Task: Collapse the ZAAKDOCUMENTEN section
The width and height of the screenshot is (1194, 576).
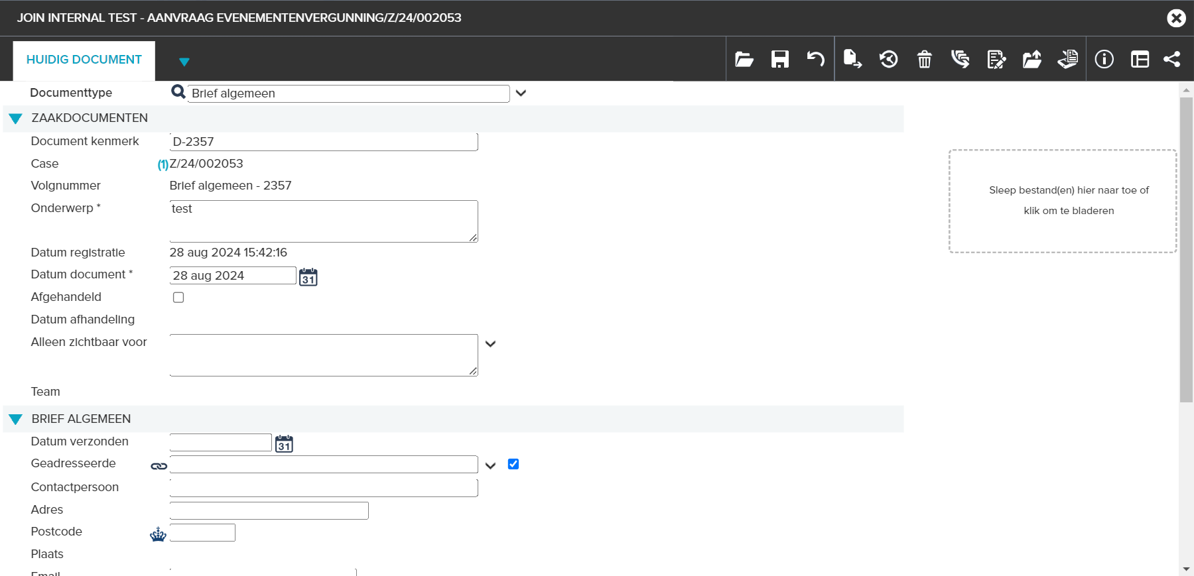Action: 16,119
